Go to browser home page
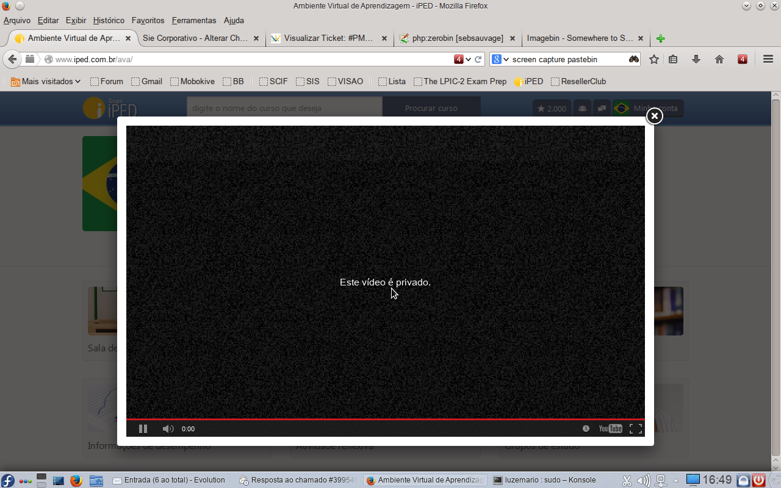781x488 pixels. tap(719, 59)
